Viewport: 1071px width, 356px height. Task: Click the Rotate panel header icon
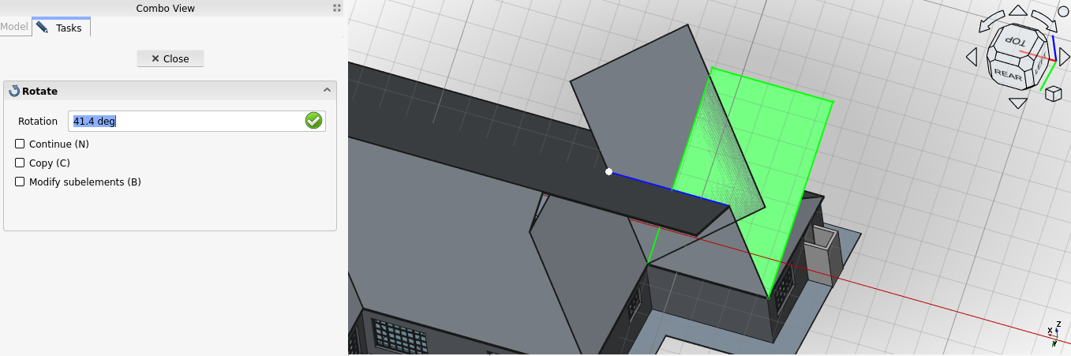click(14, 92)
